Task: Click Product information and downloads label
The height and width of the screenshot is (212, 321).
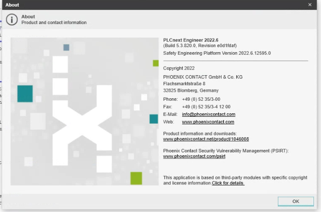Action: click(200, 134)
